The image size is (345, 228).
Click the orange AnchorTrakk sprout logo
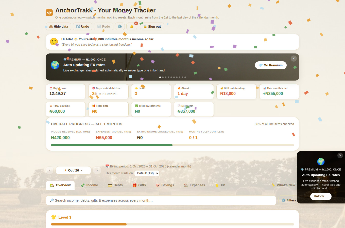point(49,13)
